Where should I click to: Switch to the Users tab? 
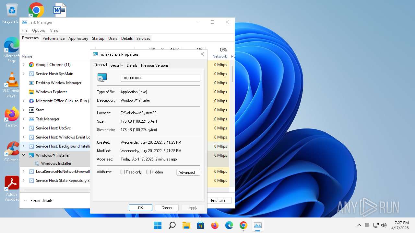coord(113,38)
